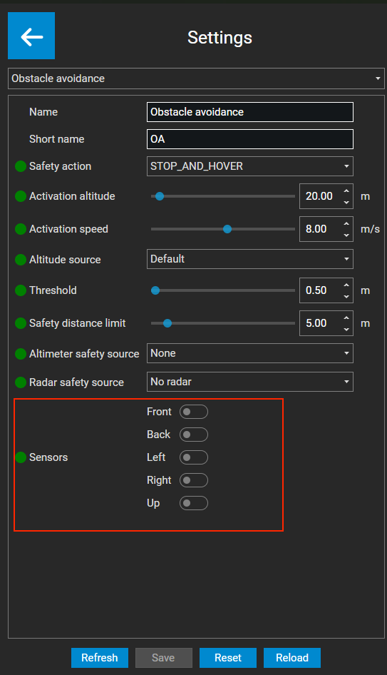
Task: Increase Threshold value with up arrow
Action: click(x=346, y=284)
